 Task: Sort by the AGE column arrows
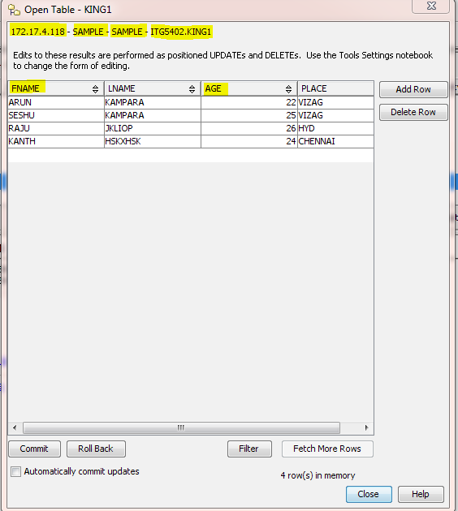point(288,89)
